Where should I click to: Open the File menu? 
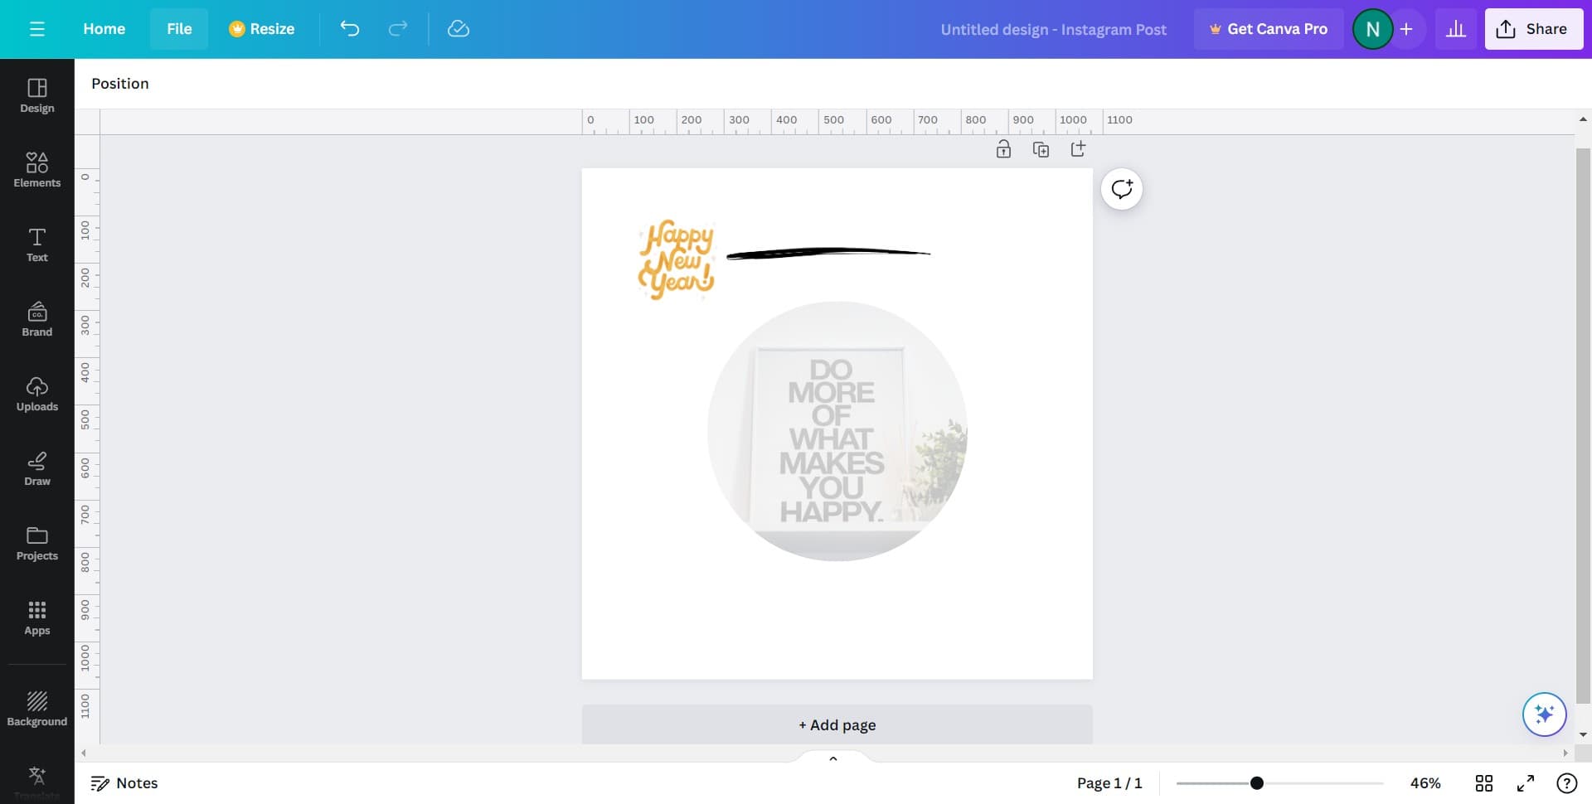click(x=178, y=28)
